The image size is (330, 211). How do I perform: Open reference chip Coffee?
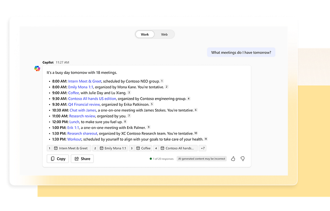point(140,148)
